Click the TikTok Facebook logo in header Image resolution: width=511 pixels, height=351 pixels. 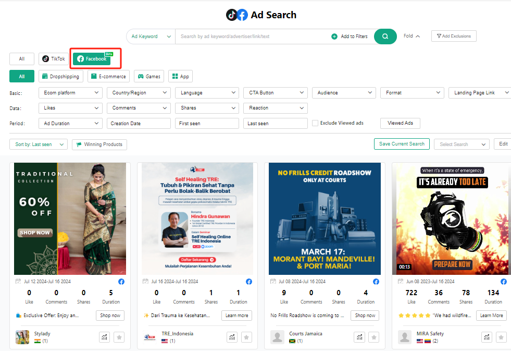pyautogui.click(x=237, y=15)
